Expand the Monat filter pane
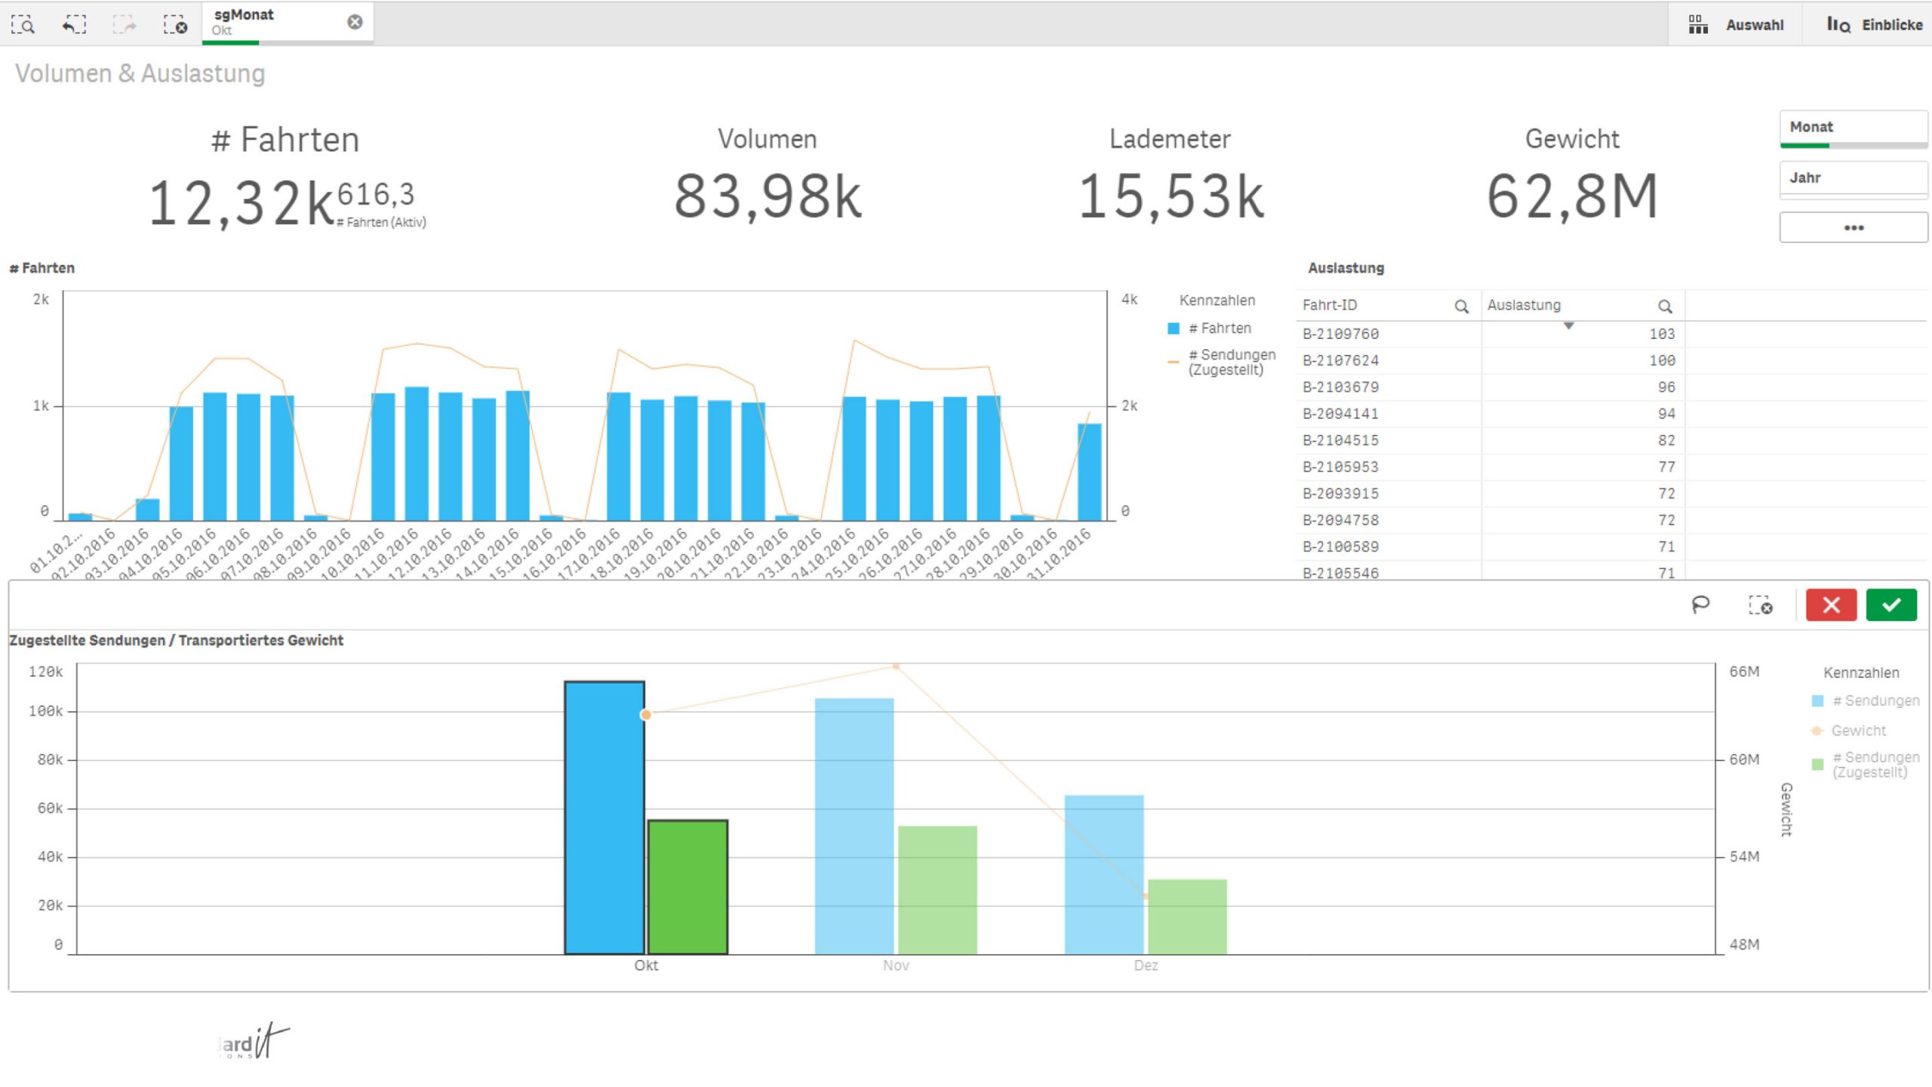This screenshot has height=1087, width=1932. (1853, 128)
